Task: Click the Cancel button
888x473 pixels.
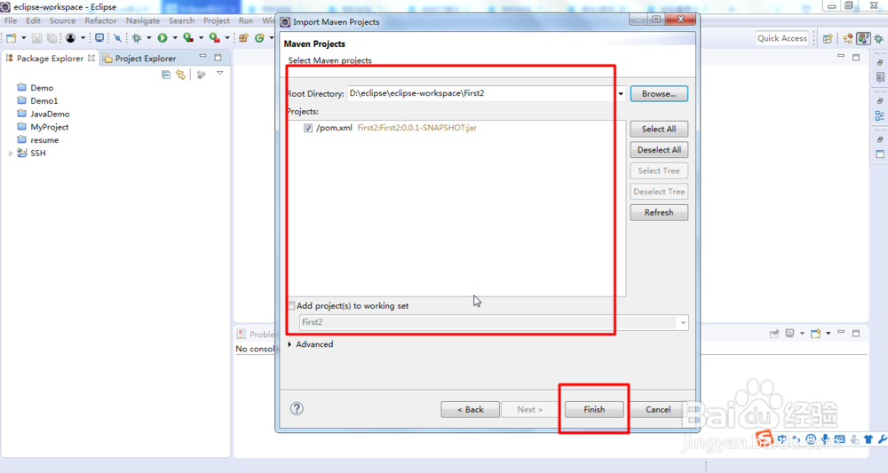Action: click(x=658, y=409)
